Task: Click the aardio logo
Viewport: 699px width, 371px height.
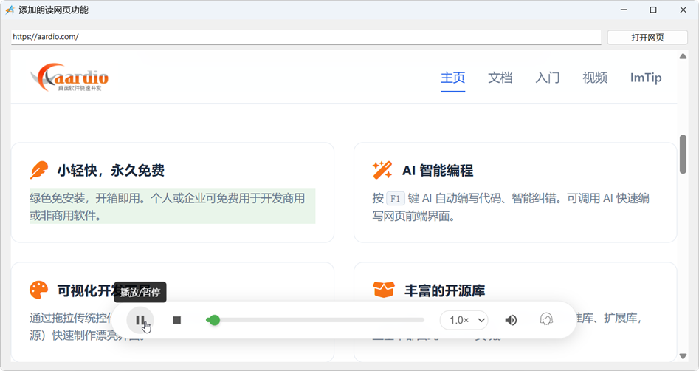Action: pyautogui.click(x=70, y=77)
